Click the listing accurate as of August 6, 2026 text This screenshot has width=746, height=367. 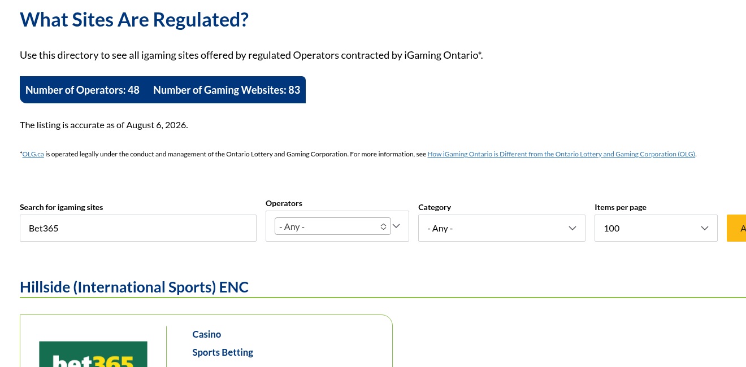click(104, 125)
